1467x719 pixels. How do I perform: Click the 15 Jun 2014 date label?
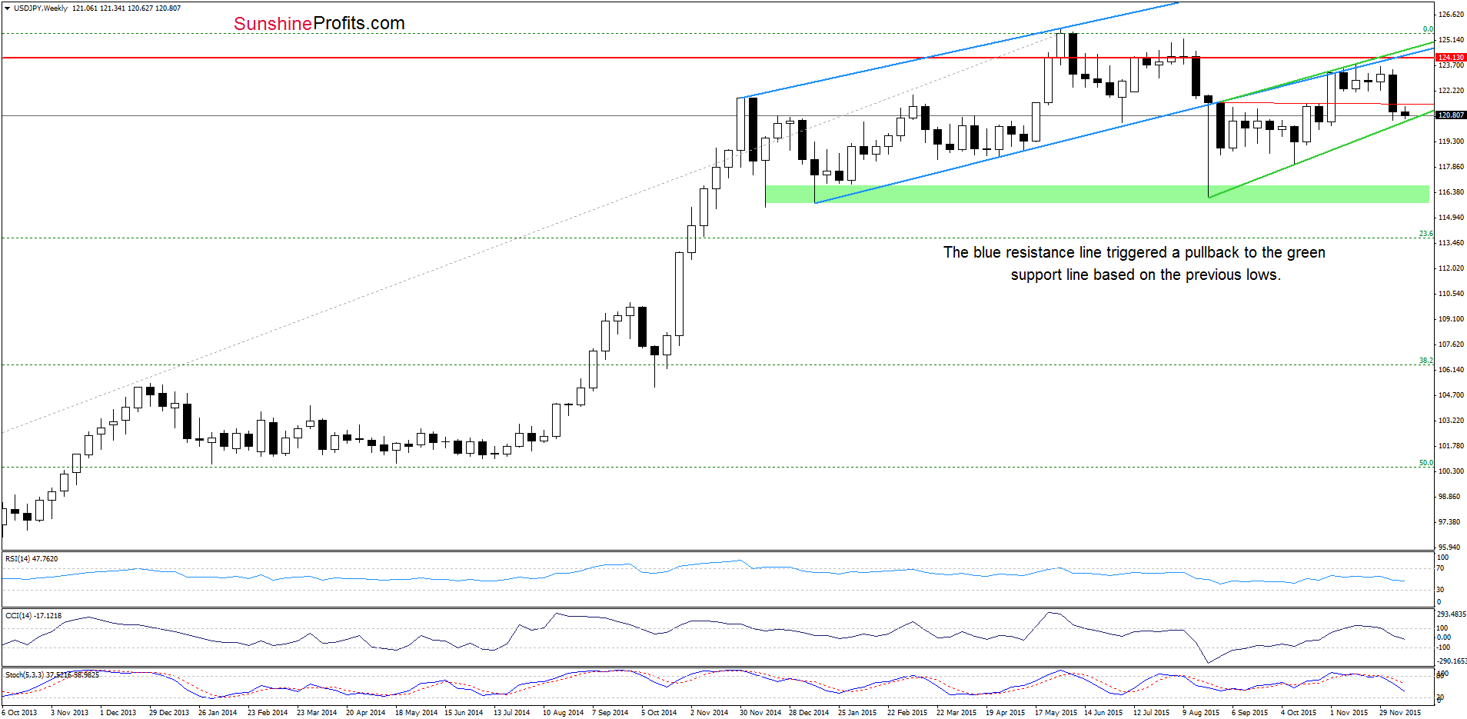tap(464, 713)
